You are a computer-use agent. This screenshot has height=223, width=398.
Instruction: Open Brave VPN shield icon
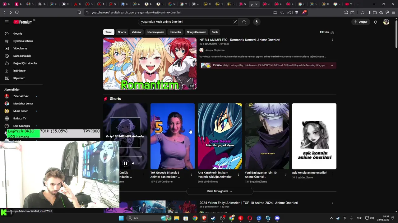click(387, 12)
